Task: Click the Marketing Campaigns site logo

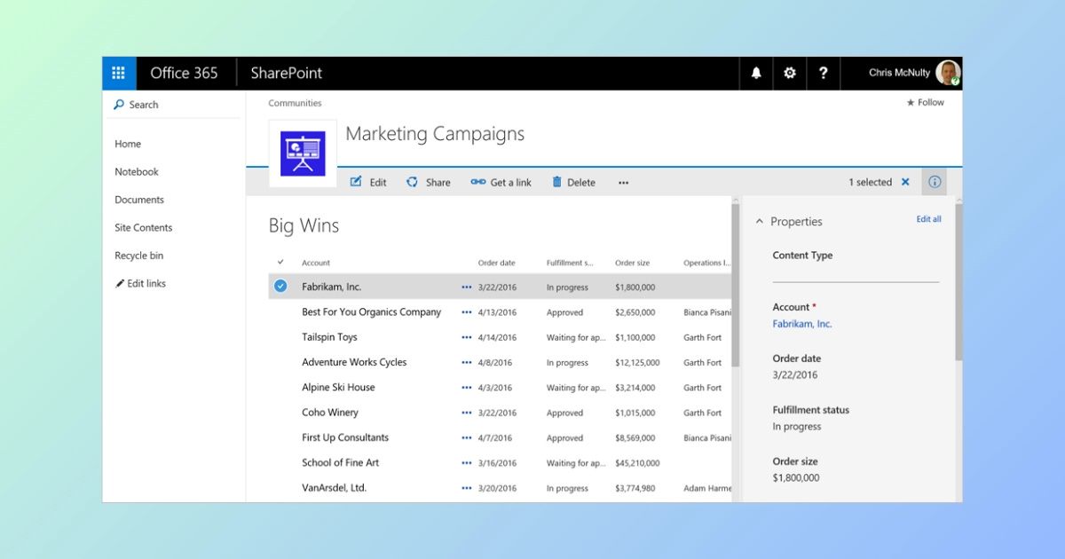Action: click(303, 154)
